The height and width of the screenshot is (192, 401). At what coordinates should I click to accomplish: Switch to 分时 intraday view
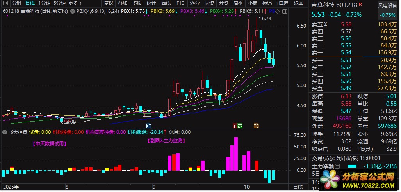tap(17, 3)
